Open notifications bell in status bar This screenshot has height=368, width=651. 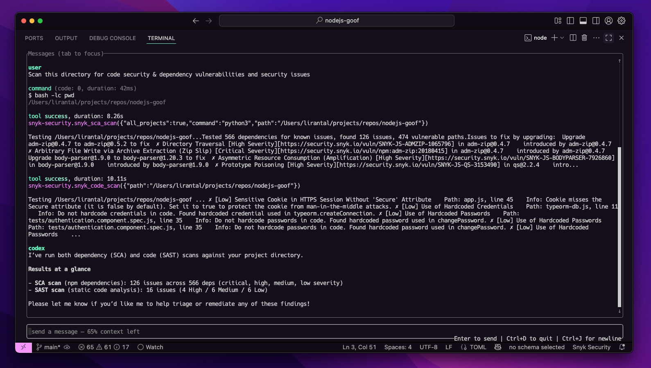pos(622,347)
